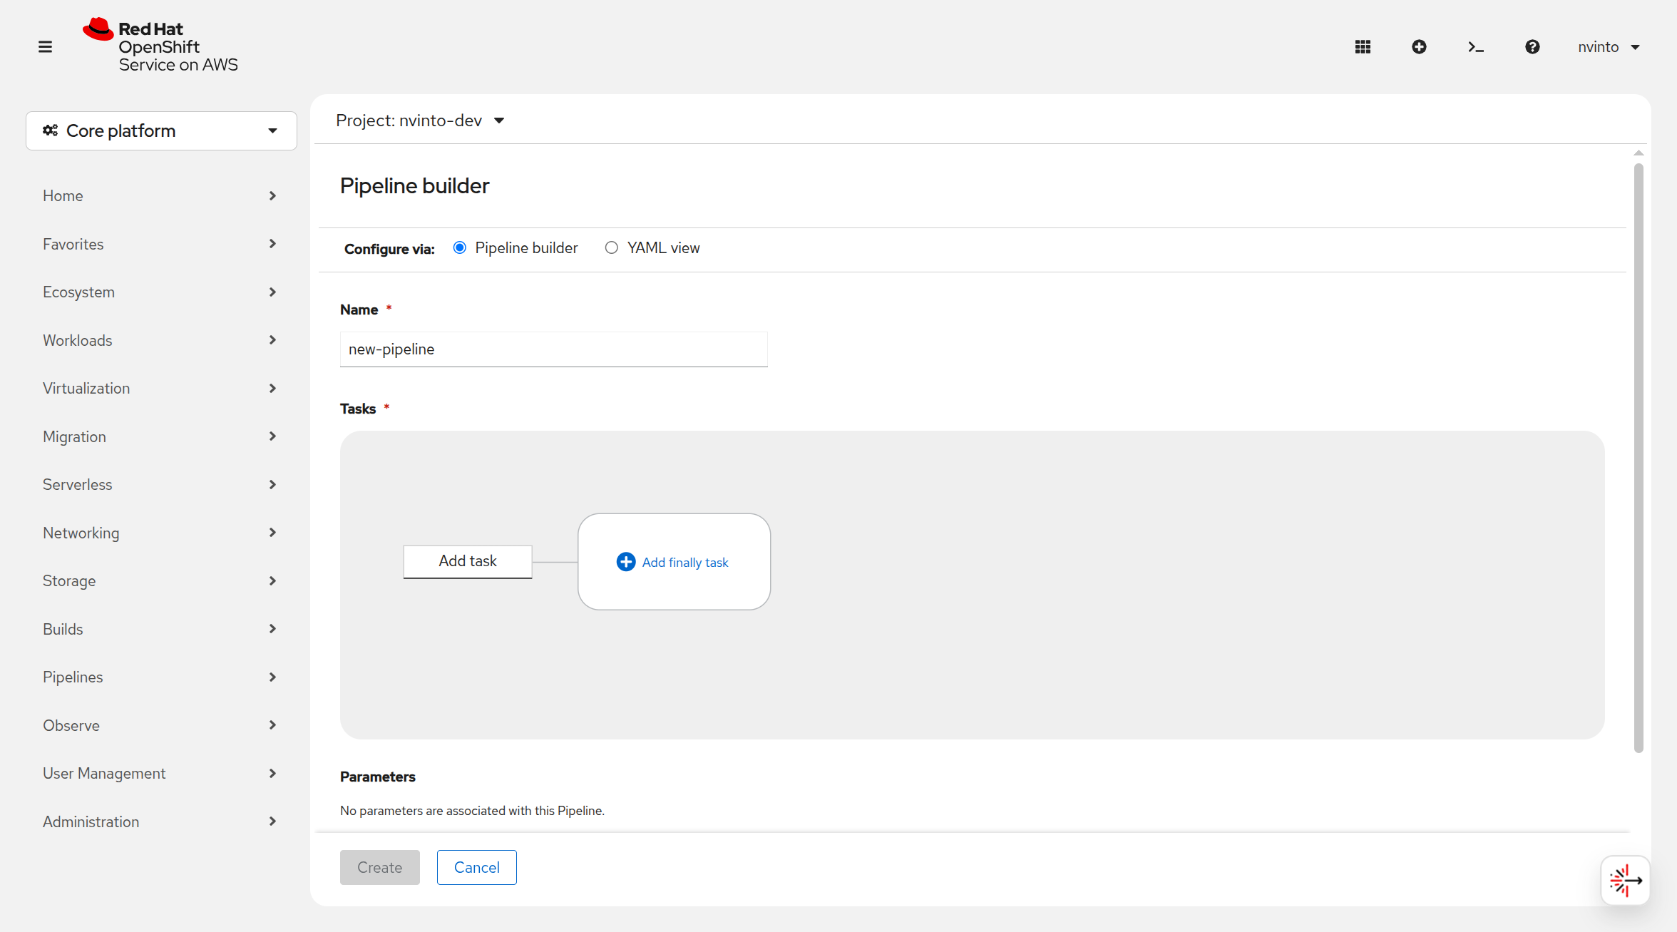The width and height of the screenshot is (1677, 932).
Task: Click the Cancel button
Action: tap(477, 867)
